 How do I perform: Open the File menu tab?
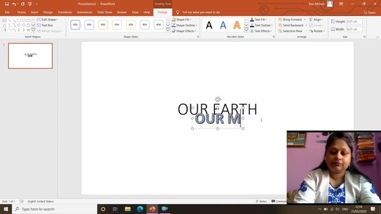point(7,12)
